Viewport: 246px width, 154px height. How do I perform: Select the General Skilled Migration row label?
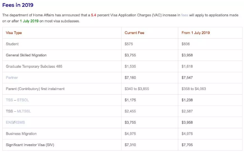[26, 55]
